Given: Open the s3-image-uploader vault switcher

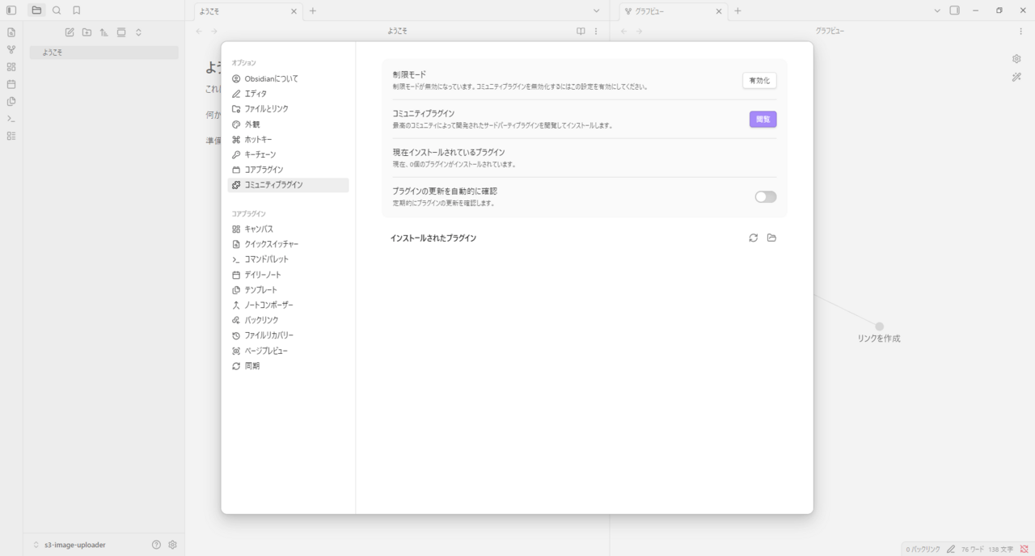Looking at the screenshot, I should pyautogui.click(x=70, y=545).
